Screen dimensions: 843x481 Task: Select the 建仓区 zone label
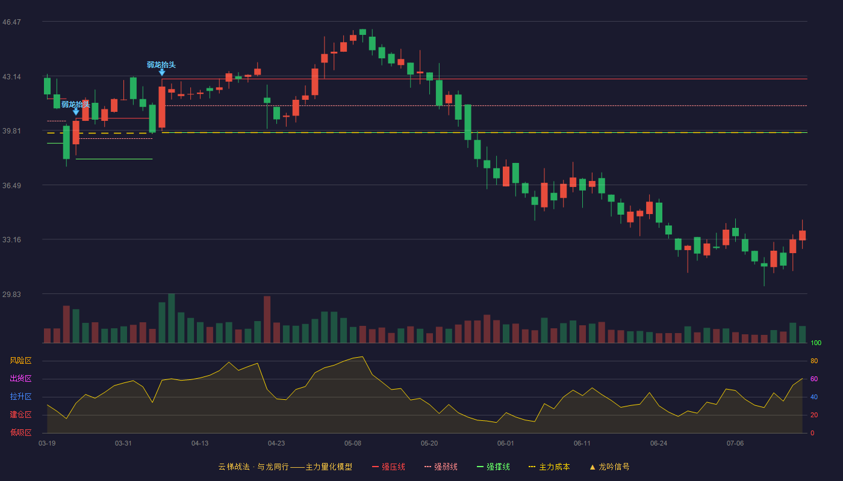coord(20,415)
